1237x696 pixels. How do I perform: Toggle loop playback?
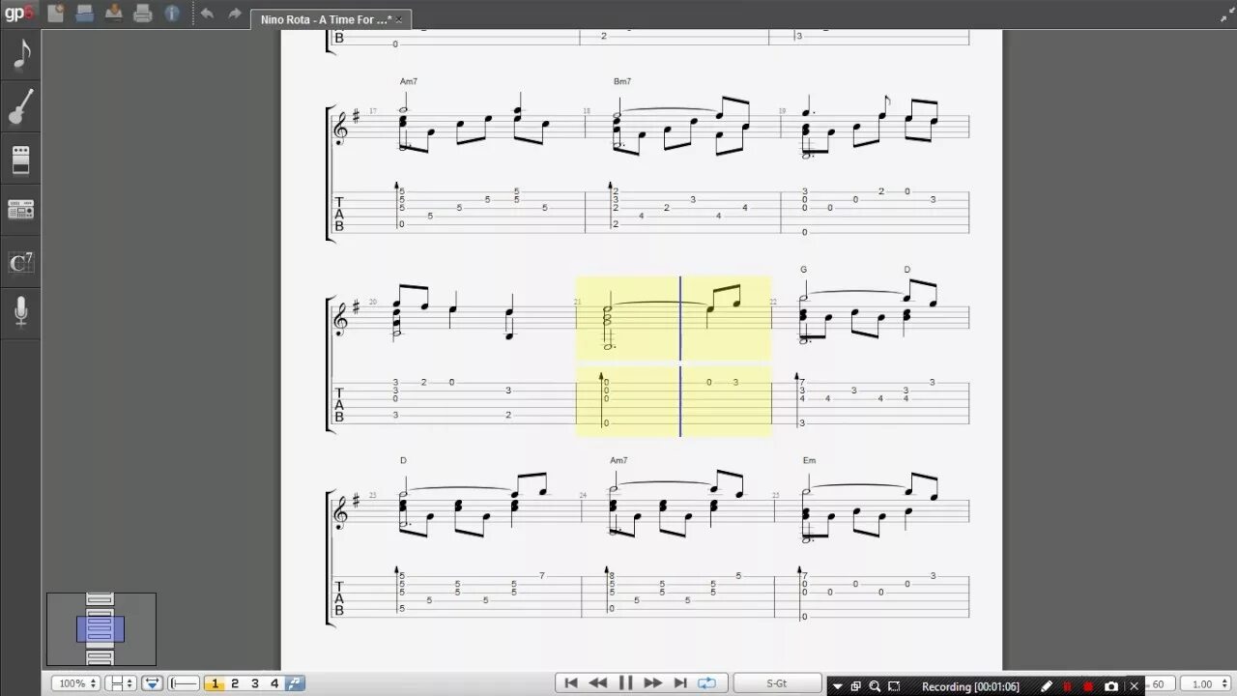pyautogui.click(x=707, y=683)
